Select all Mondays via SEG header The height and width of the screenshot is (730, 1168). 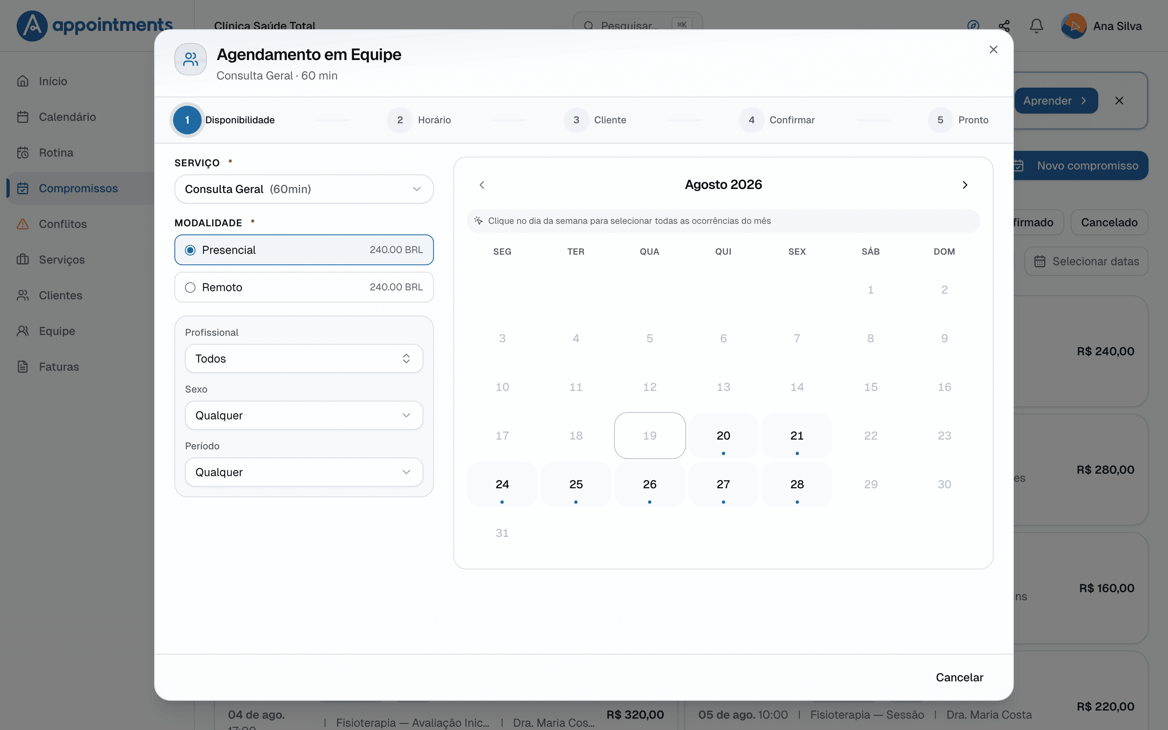pos(502,251)
